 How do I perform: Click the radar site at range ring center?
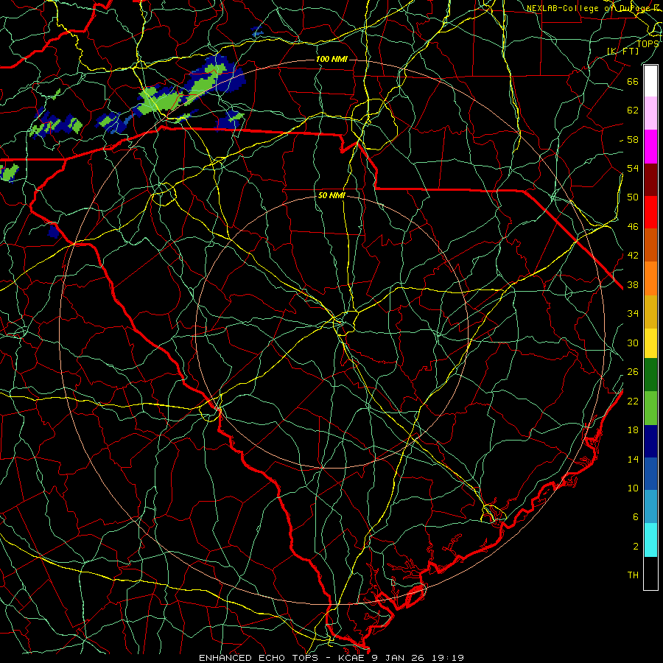click(332, 332)
